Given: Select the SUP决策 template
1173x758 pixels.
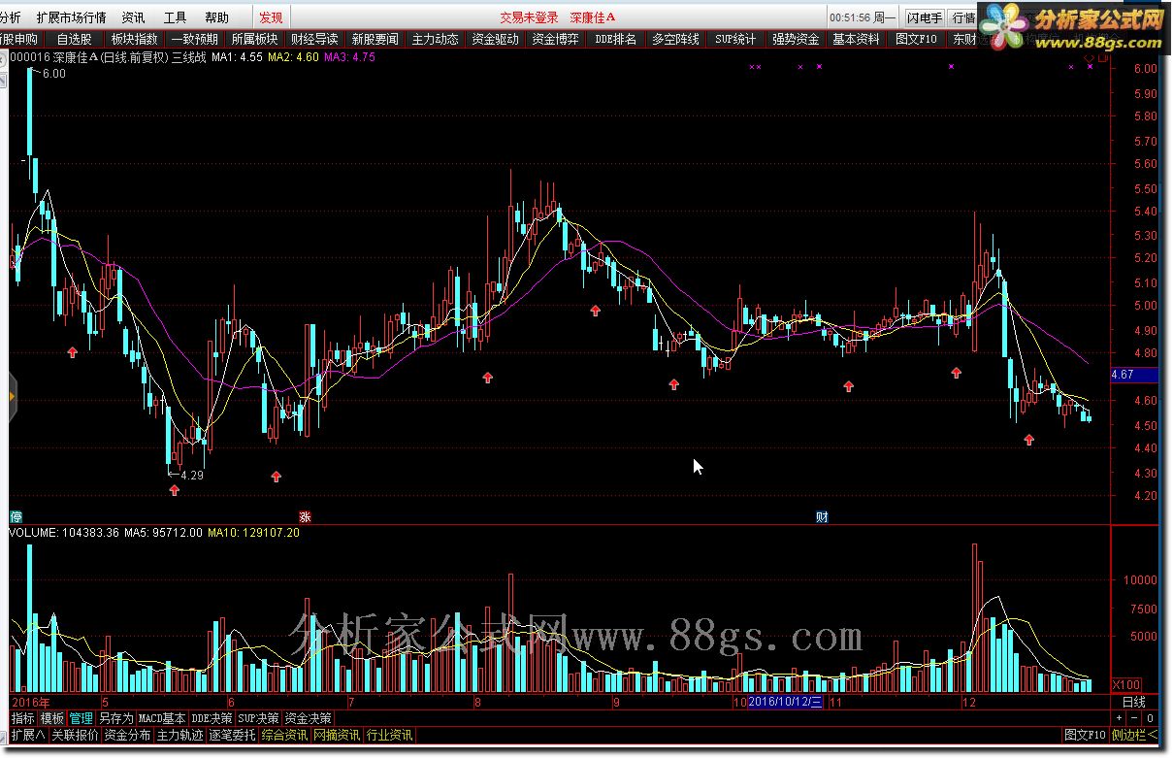Looking at the screenshot, I should coord(258,719).
